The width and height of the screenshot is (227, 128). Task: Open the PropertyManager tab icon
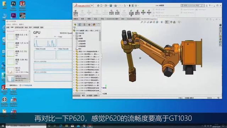[x=80, y=25]
